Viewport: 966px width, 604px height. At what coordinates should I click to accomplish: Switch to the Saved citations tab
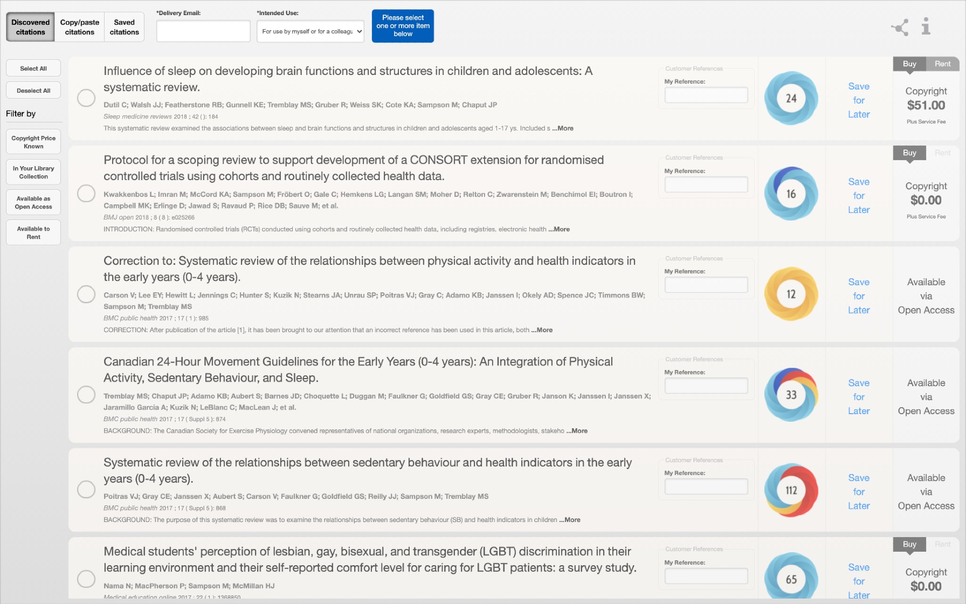(x=124, y=26)
